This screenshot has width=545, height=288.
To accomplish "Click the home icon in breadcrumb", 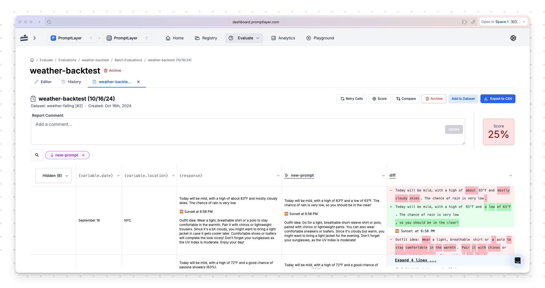I will point(32,60).
